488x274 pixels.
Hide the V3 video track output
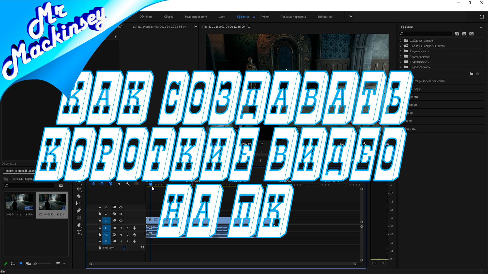[121, 207]
